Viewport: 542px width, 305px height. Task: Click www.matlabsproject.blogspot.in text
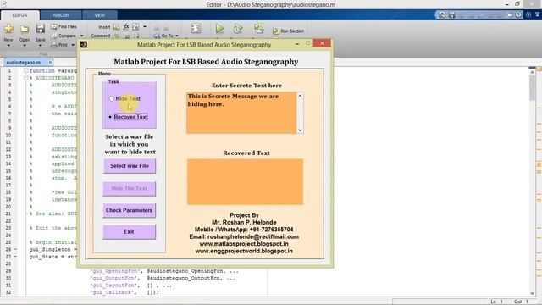[x=244, y=244]
